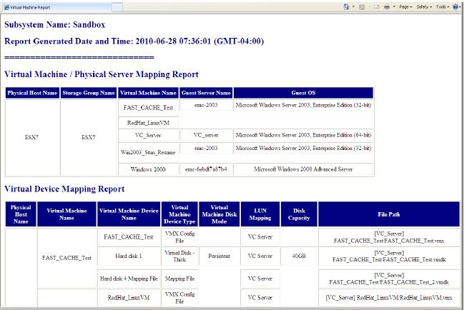Click the Virtual Machine Device Name column header

[129, 214]
